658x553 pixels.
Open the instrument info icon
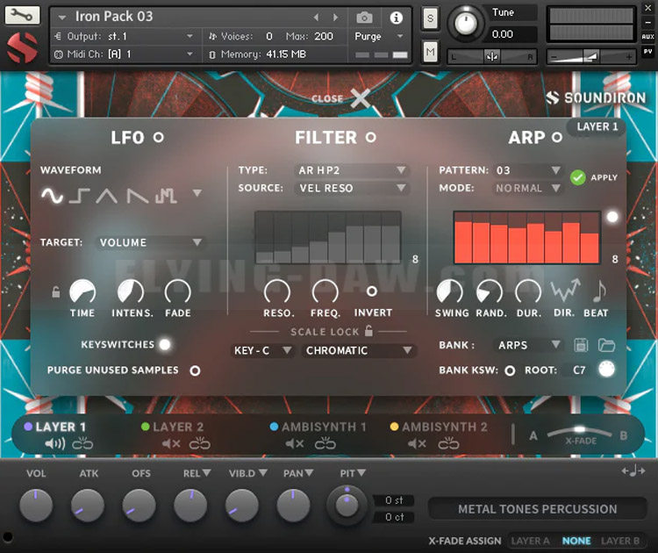pos(397,18)
